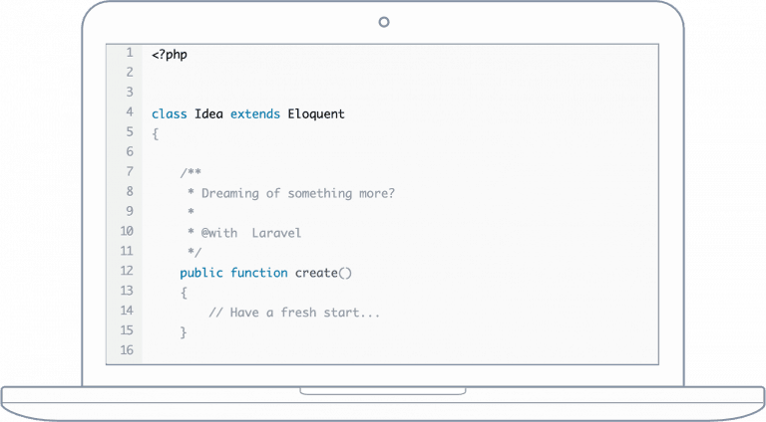
Task: Click line number 16 in the gutter
Action: pos(127,350)
